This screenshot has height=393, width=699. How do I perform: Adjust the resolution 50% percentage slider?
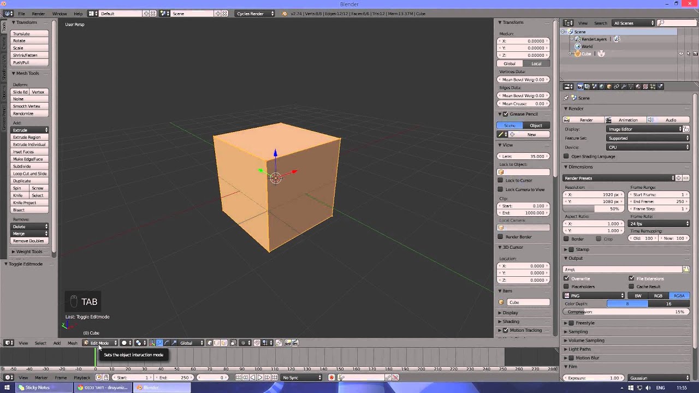coord(594,209)
